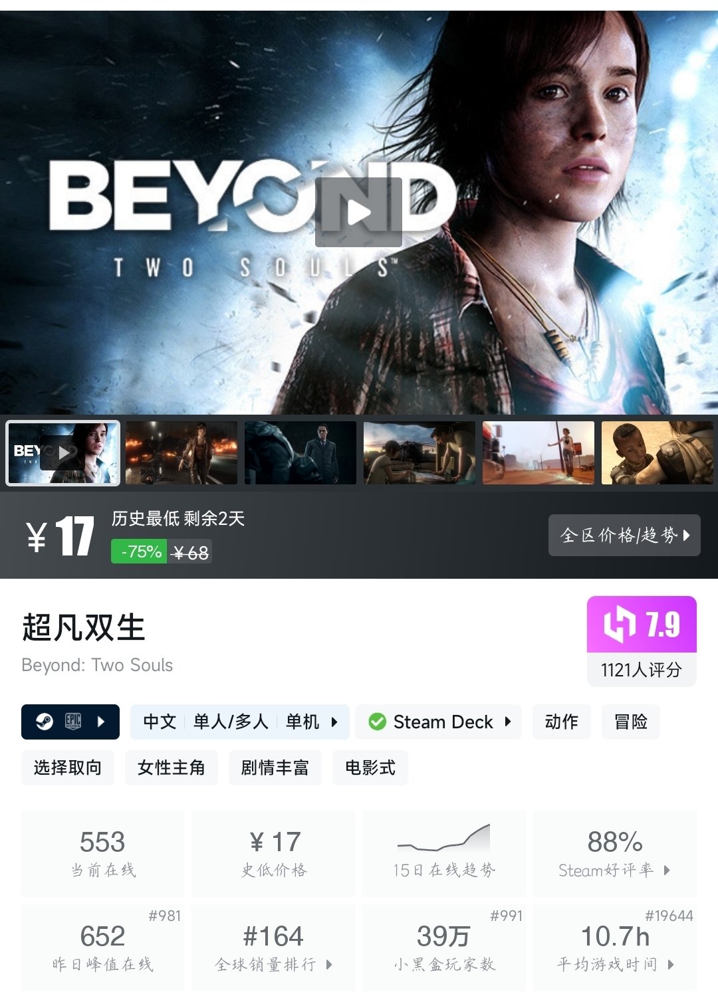
Task: Select the 女性主角 tag
Action: (x=172, y=768)
